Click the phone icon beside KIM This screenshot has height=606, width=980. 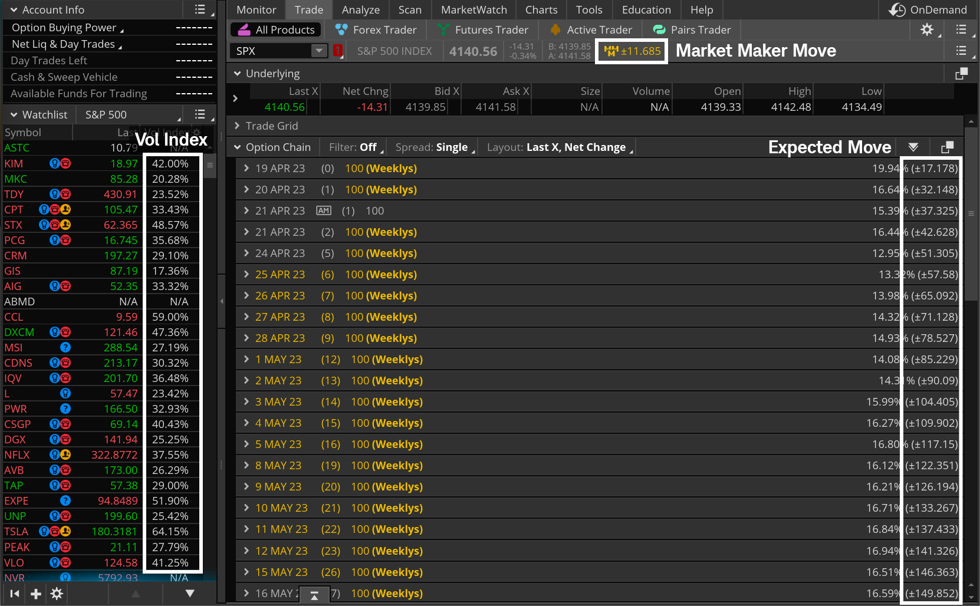(x=65, y=163)
